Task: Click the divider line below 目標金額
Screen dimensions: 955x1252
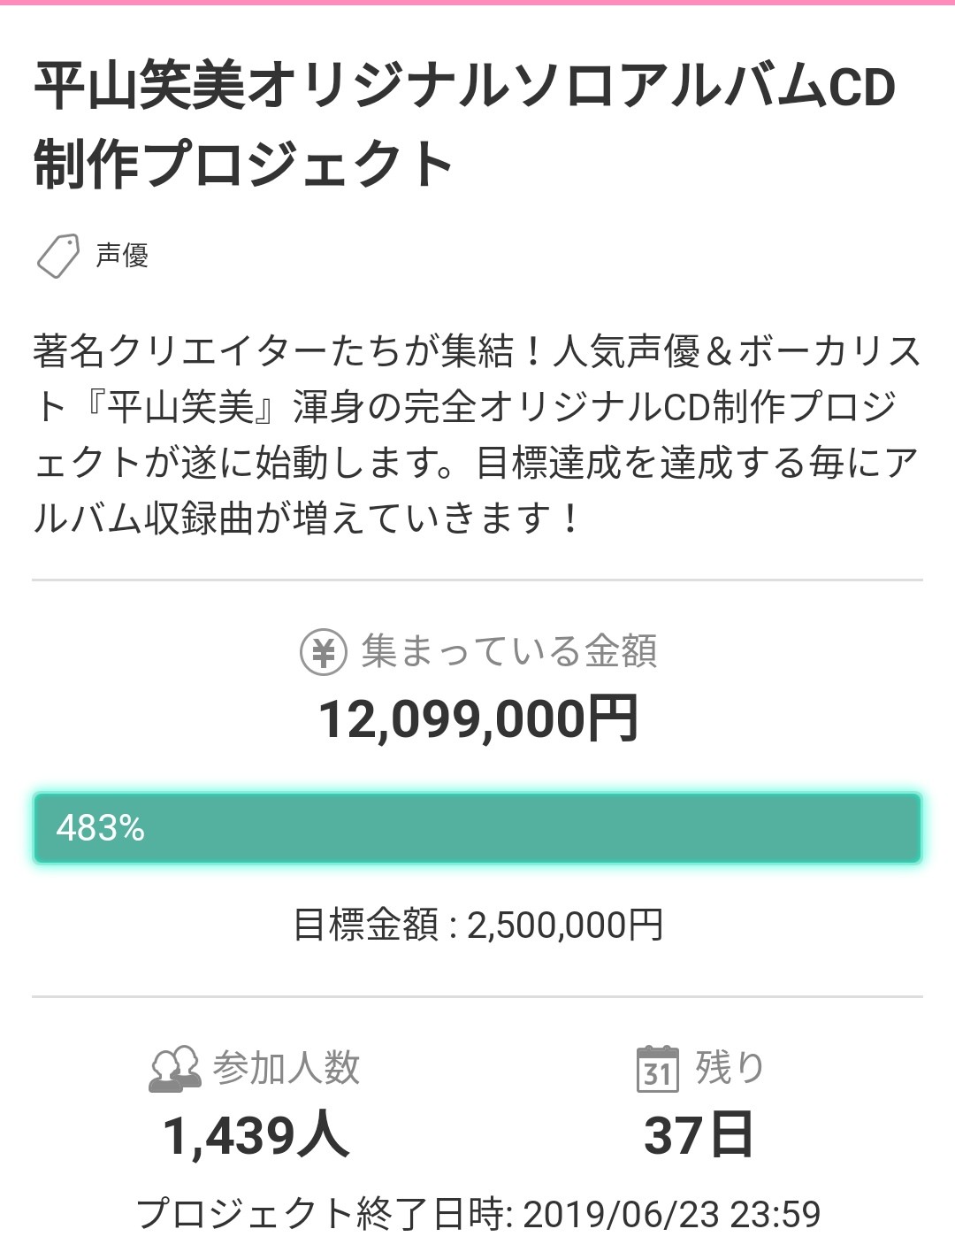Action: pos(477,997)
